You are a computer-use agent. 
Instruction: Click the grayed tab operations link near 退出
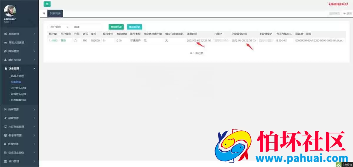point(334,14)
